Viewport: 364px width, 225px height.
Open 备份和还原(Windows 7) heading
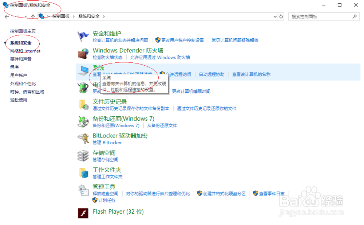point(123,119)
